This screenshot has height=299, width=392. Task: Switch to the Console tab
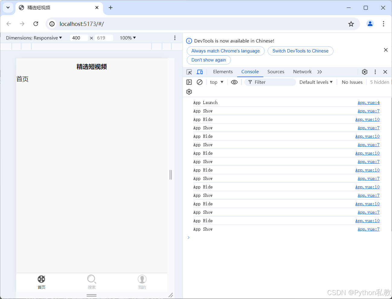(x=250, y=72)
